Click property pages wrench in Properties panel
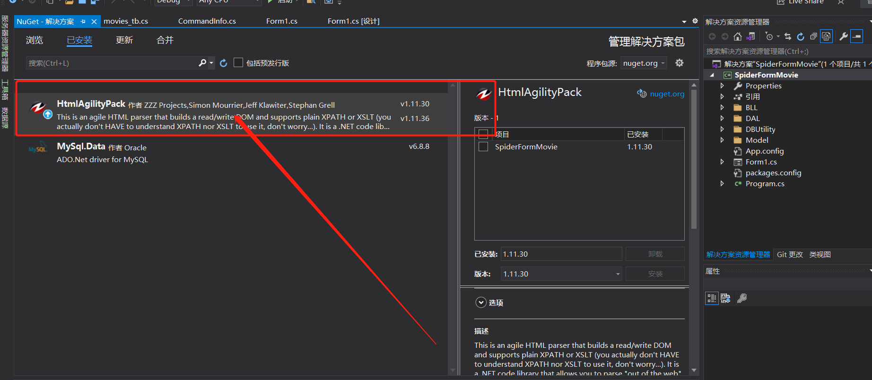 [x=742, y=298]
